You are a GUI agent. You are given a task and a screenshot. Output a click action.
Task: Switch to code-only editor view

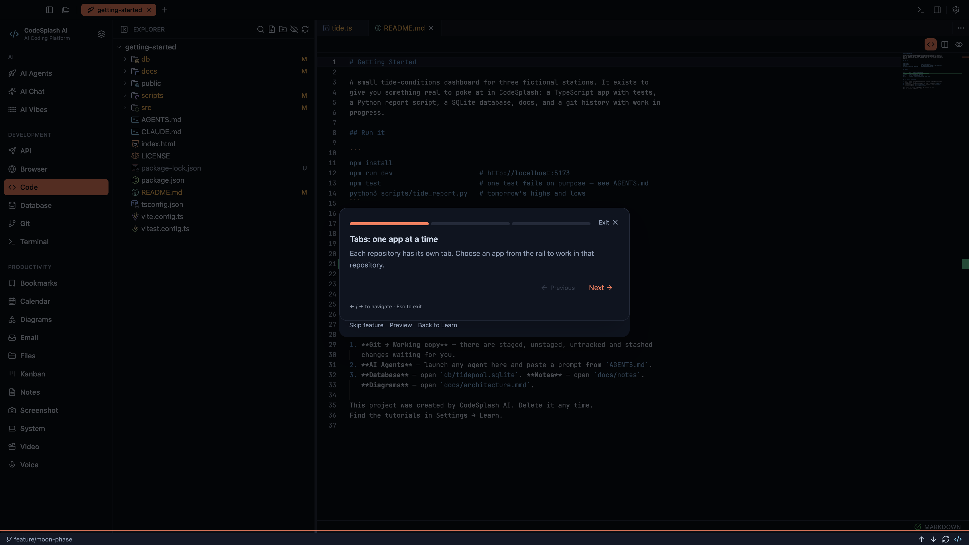[931, 44]
